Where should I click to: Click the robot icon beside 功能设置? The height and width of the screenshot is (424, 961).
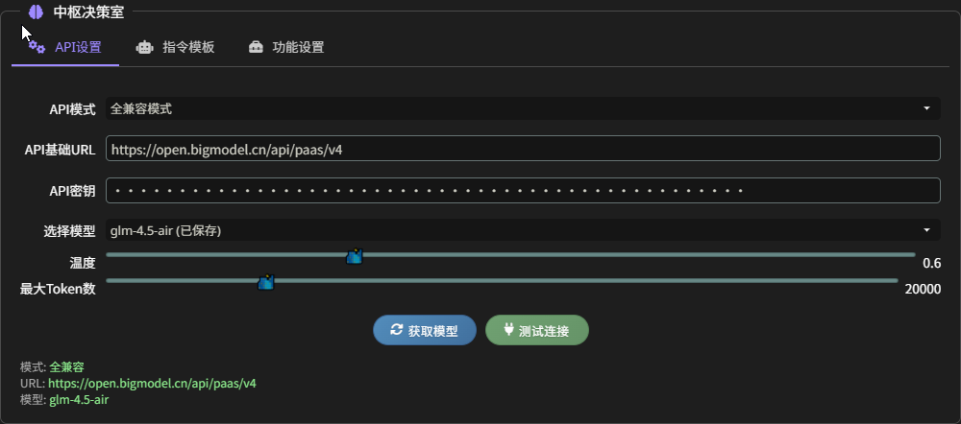pyautogui.click(x=255, y=46)
